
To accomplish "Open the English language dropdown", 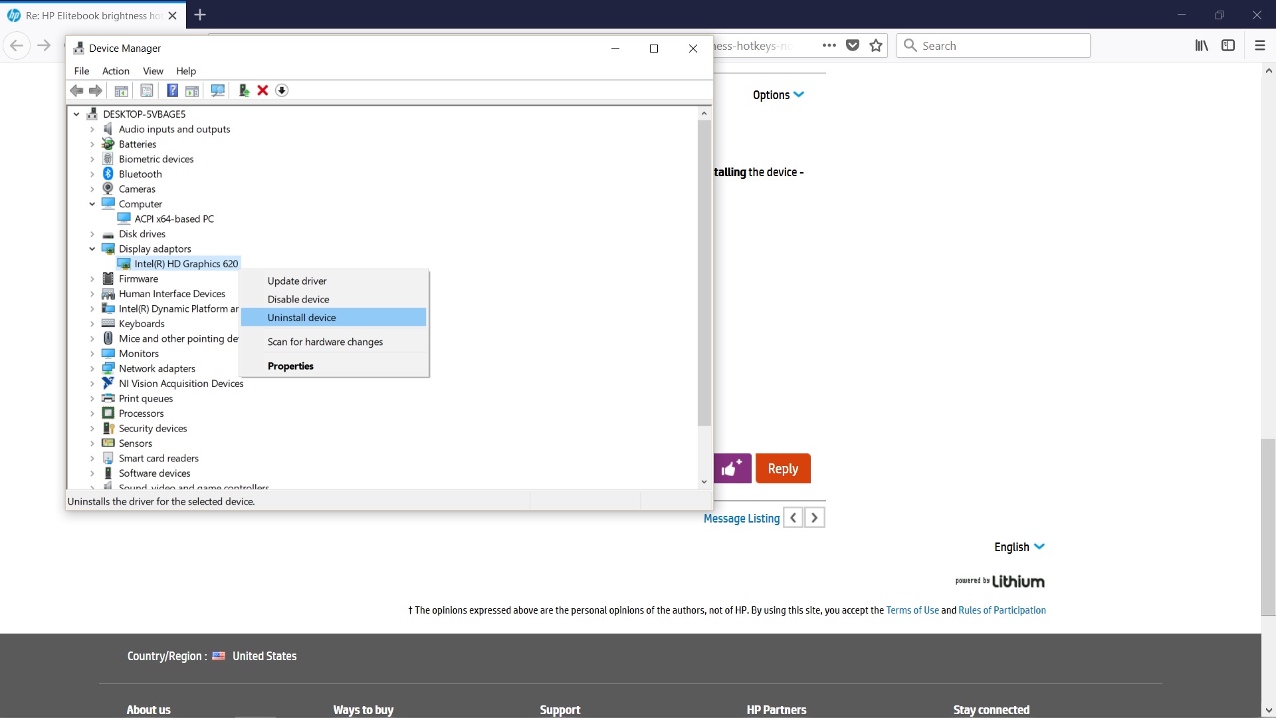I will click(1019, 547).
